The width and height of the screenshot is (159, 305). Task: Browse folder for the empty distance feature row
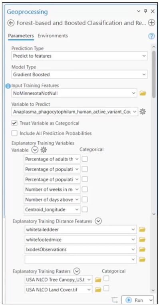tap(142, 259)
